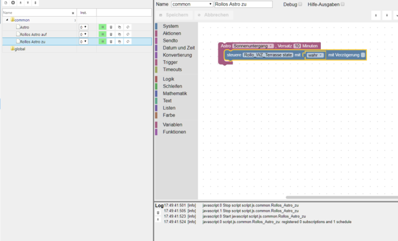Open the Mathematik block category

coord(175,94)
